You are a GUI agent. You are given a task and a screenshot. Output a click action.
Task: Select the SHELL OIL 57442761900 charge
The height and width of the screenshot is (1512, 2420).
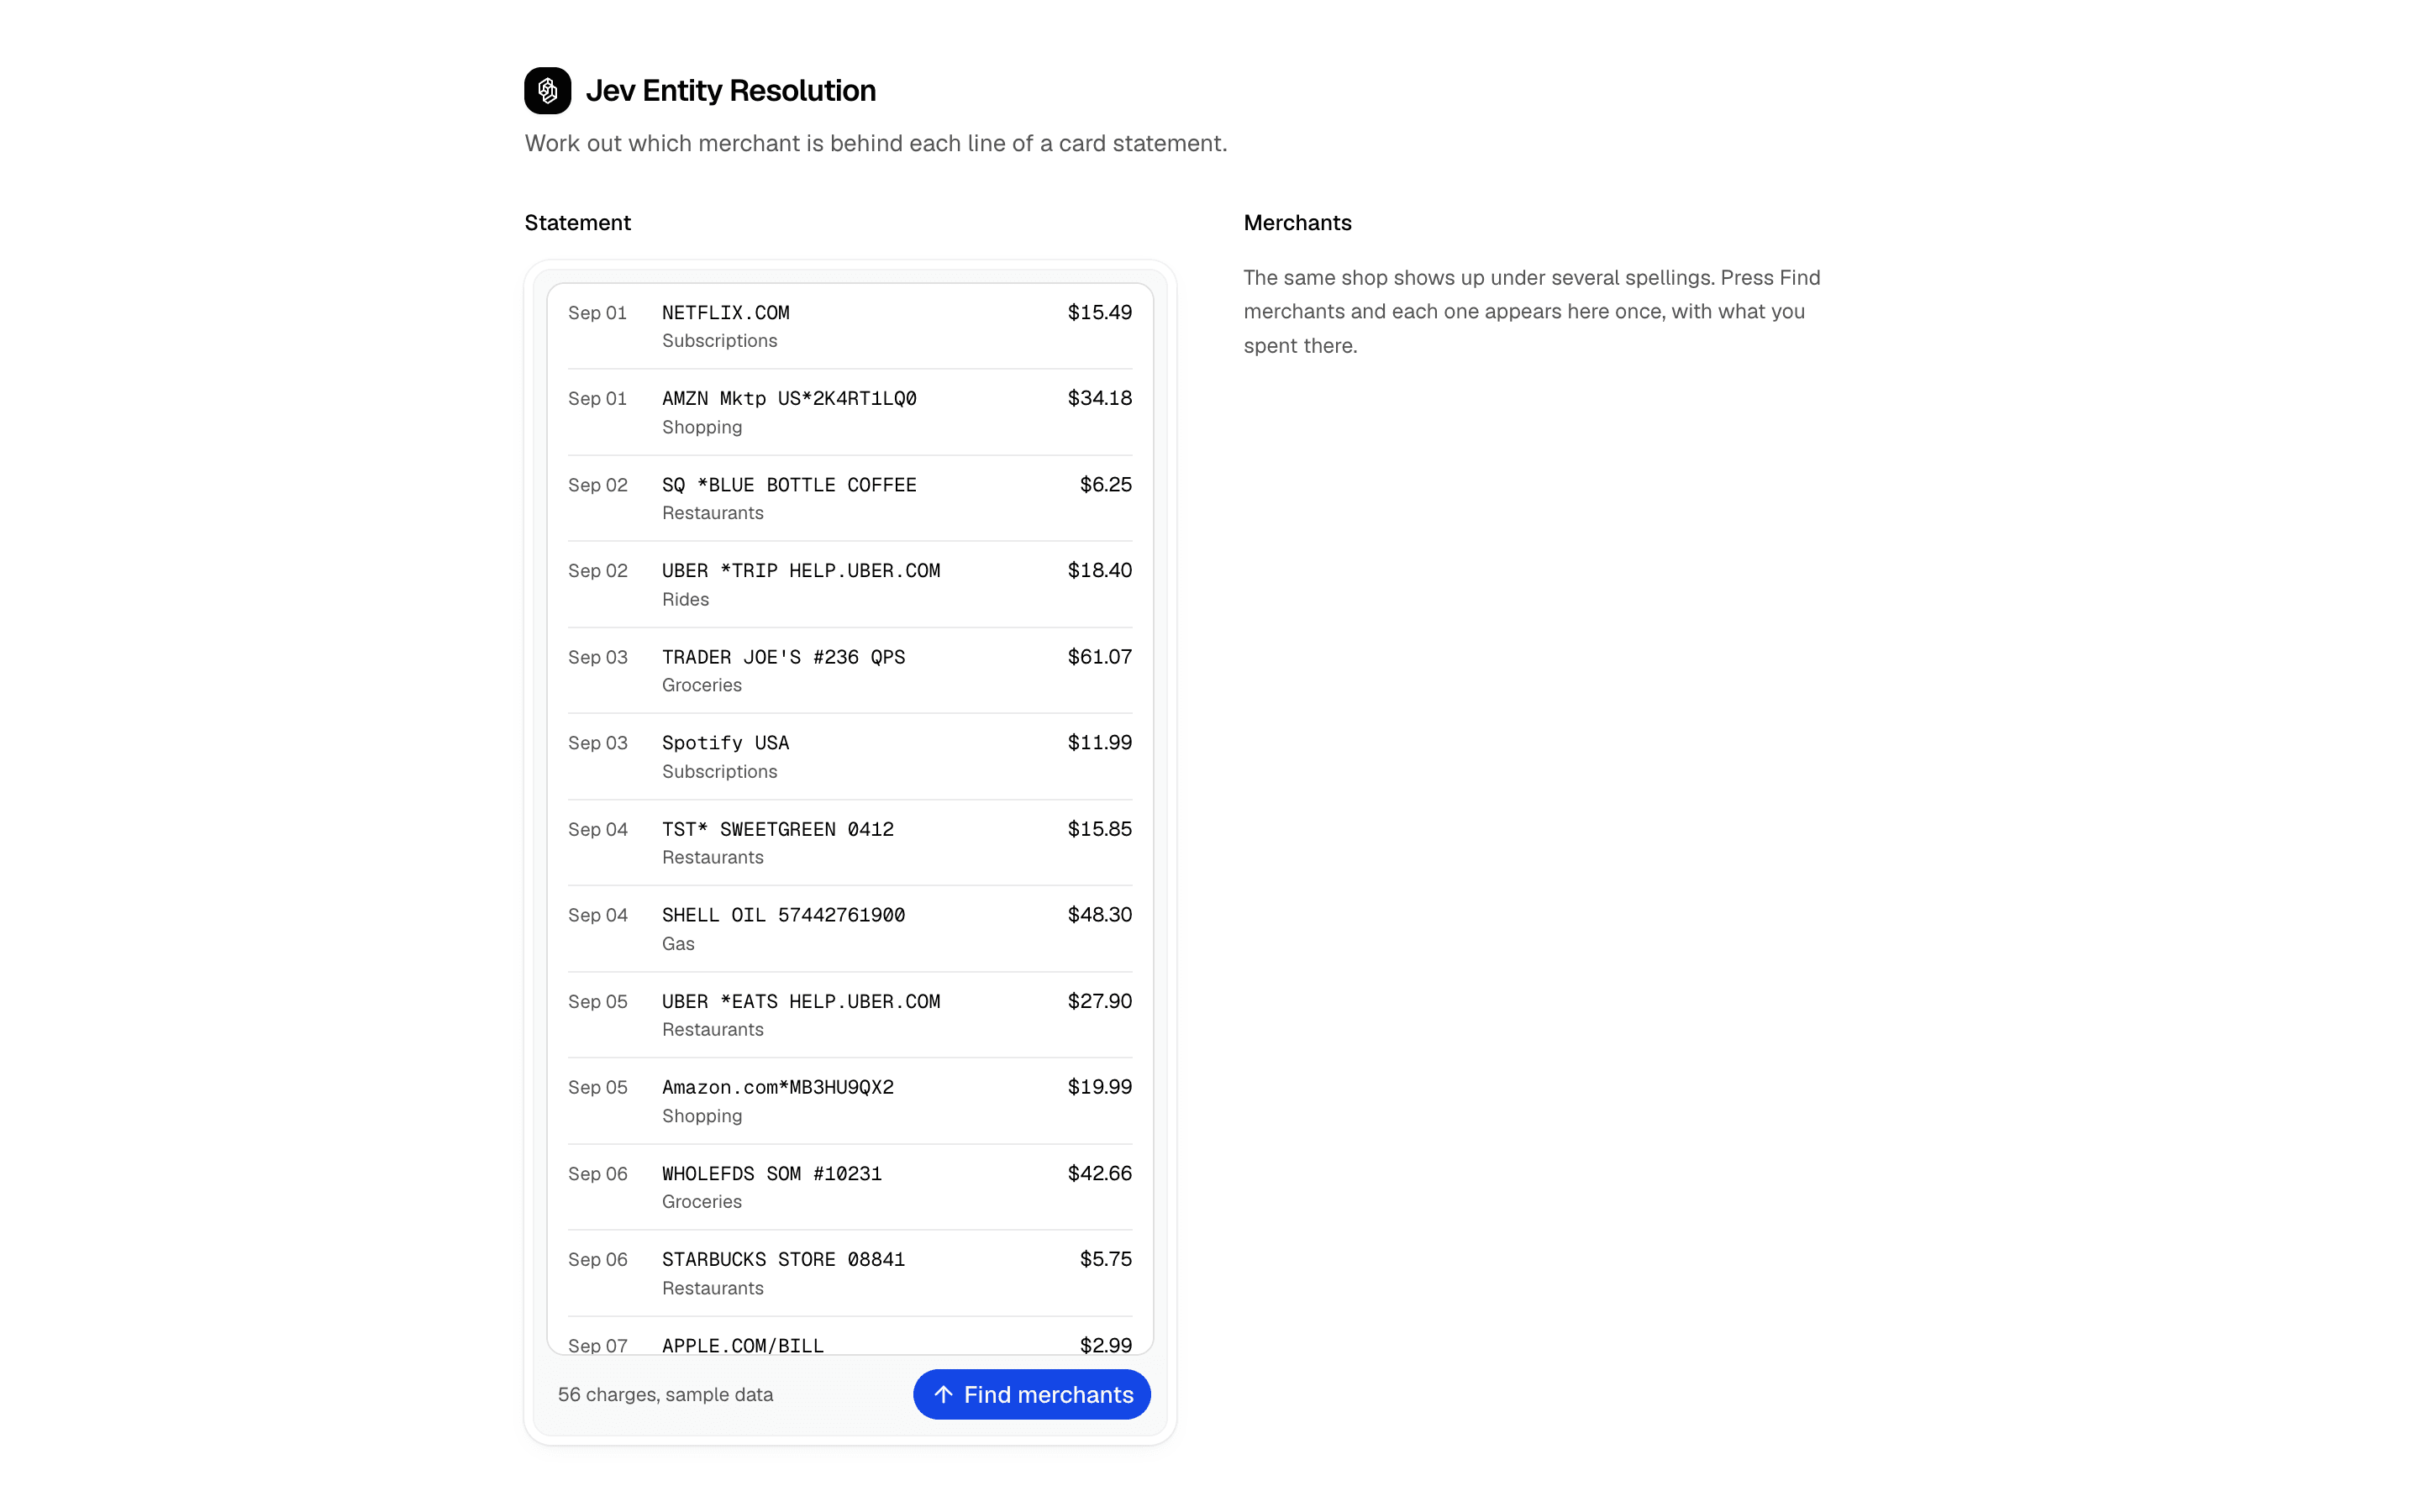(850, 928)
